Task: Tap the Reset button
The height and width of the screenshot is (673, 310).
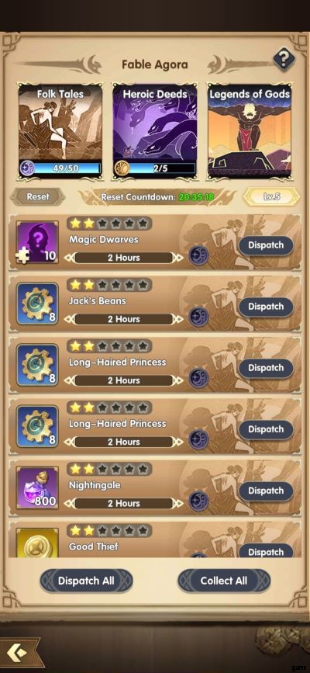Action: (x=38, y=197)
